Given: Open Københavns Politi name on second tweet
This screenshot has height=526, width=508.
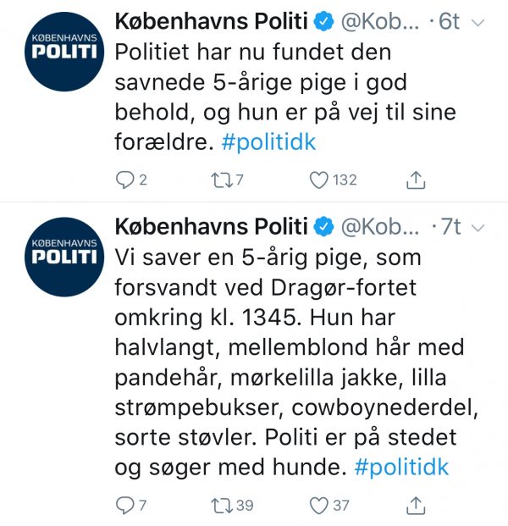Looking at the screenshot, I should tap(212, 227).
